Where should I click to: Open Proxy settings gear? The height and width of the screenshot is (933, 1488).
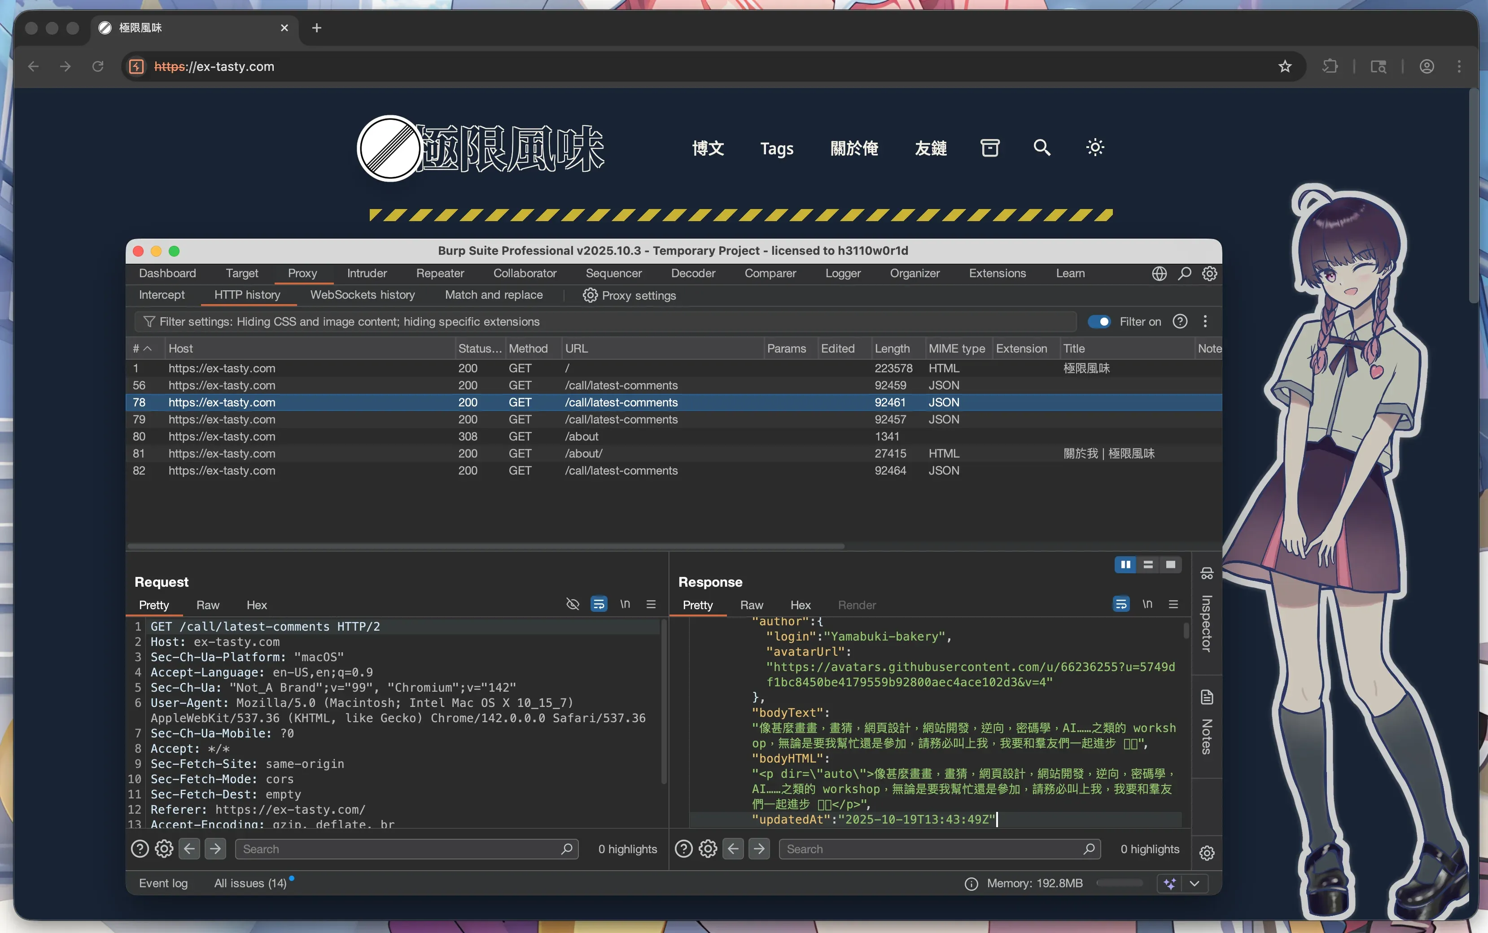tap(590, 296)
